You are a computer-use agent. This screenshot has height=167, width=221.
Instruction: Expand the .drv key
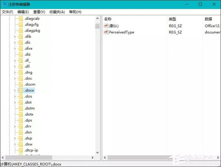15,126
